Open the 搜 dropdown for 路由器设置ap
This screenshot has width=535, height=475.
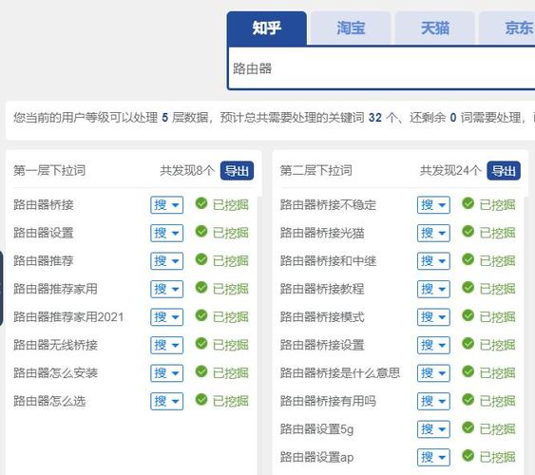click(433, 457)
